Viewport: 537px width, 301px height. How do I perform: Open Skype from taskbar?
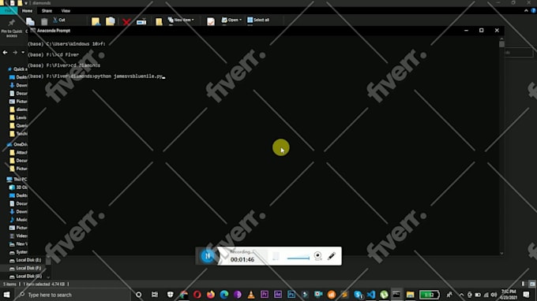[x=358, y=295]
